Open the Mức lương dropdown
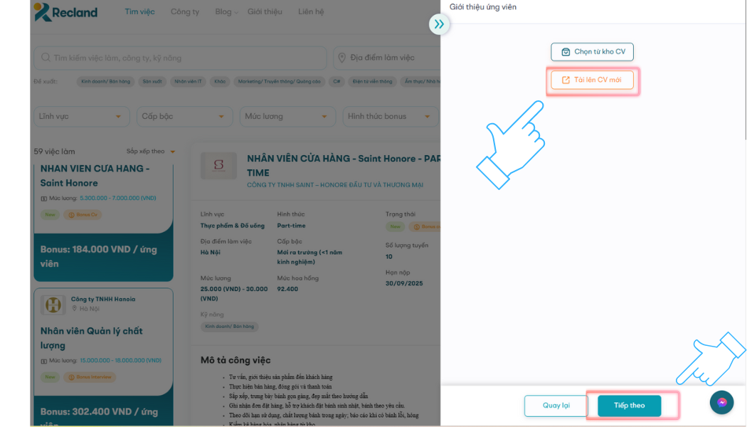Screen dimensions: 747x427 point(287,116)
